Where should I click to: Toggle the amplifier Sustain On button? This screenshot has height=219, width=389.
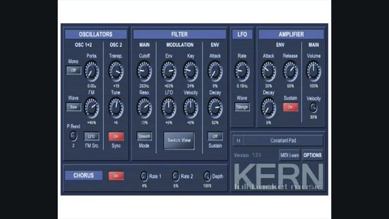point(291,107)
